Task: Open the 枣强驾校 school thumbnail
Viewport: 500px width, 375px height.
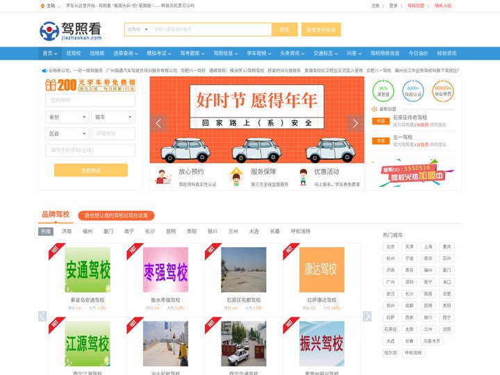Action: (x=165, y=269)
